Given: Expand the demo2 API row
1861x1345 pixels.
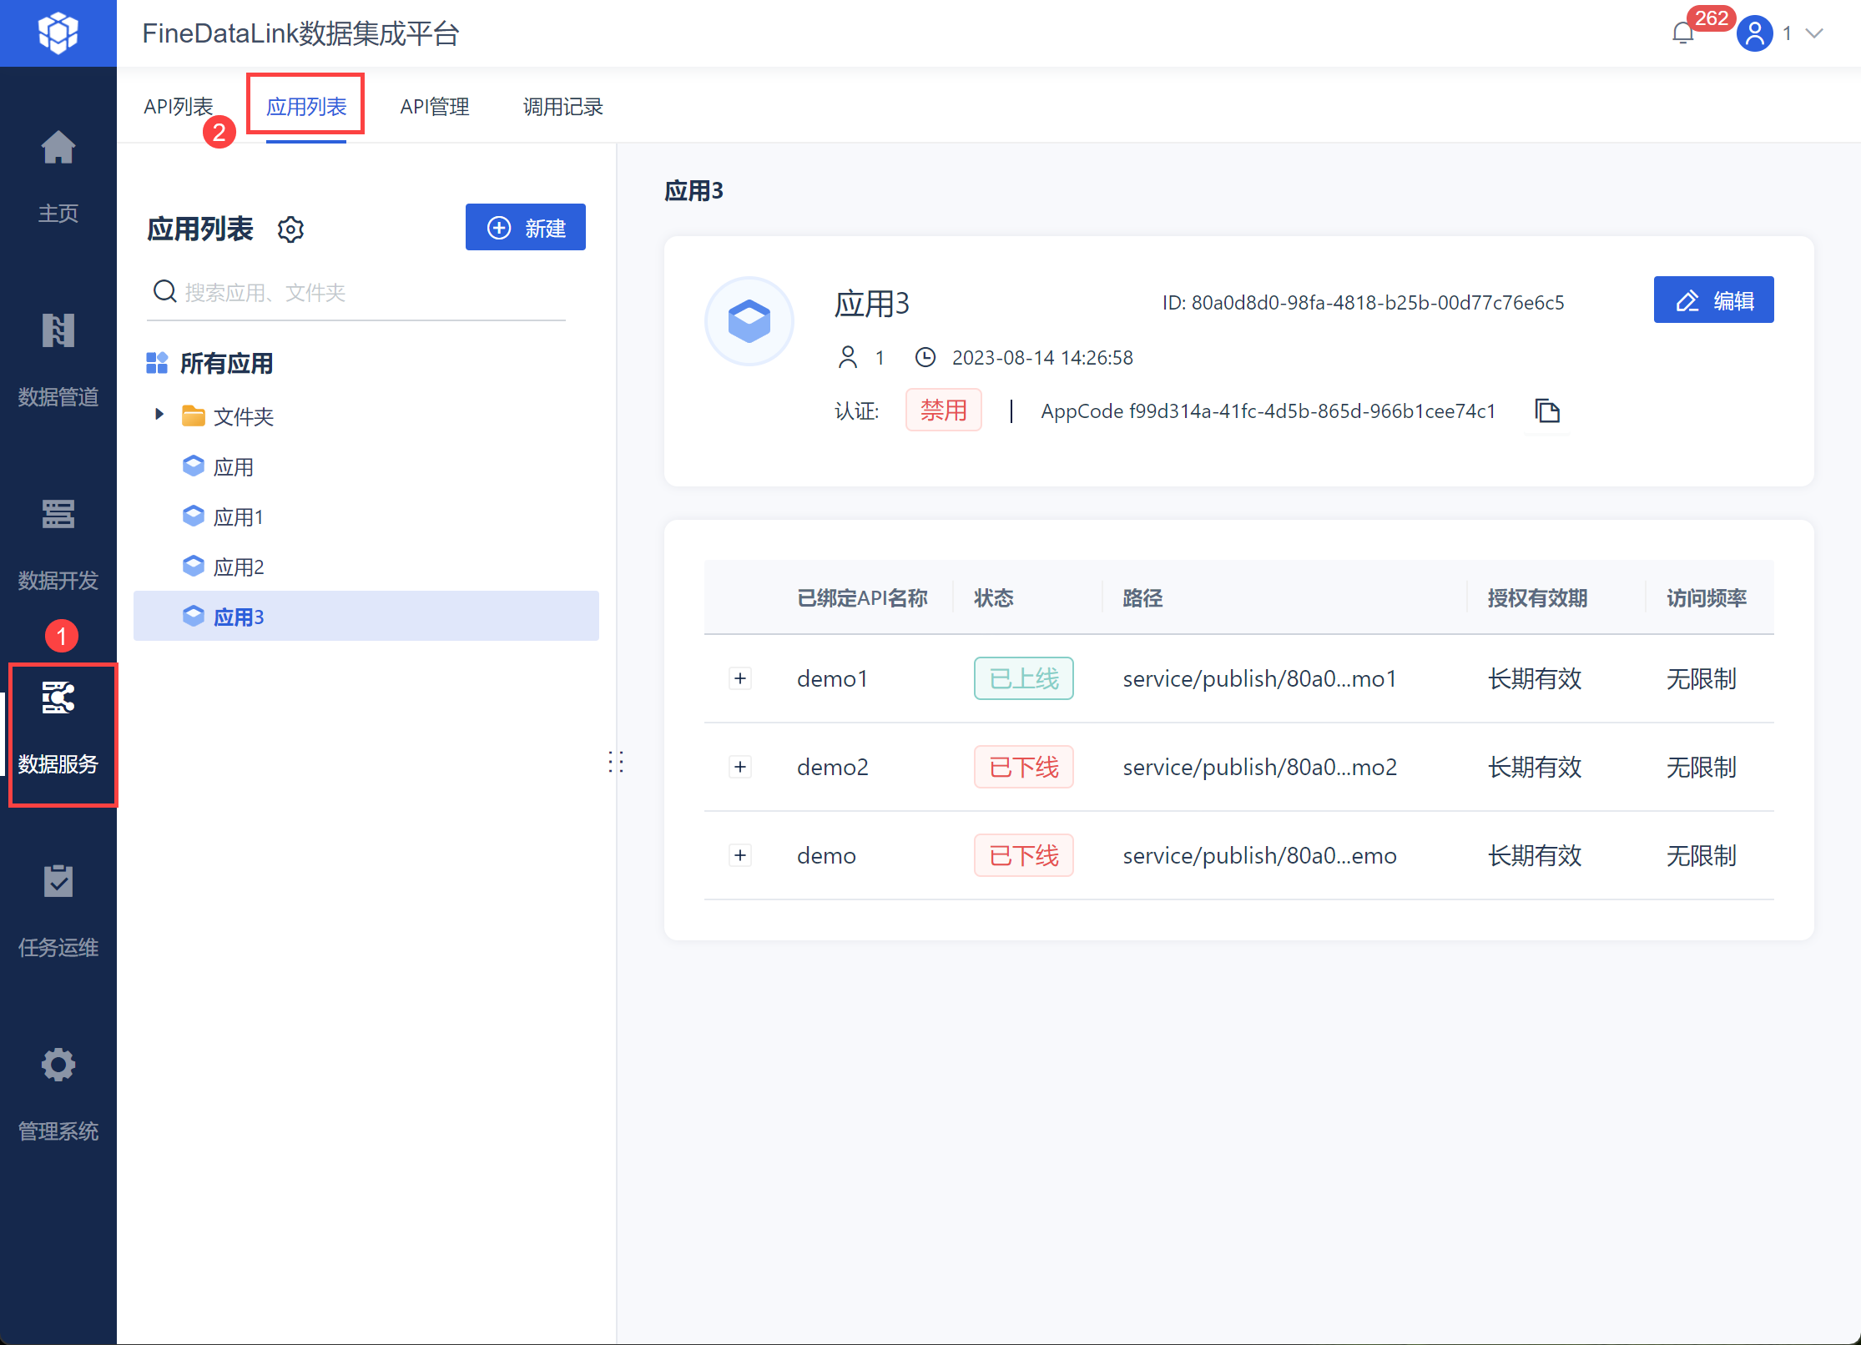Looking at the screenshot, I should pyautogui.click(x=740, y=767).
